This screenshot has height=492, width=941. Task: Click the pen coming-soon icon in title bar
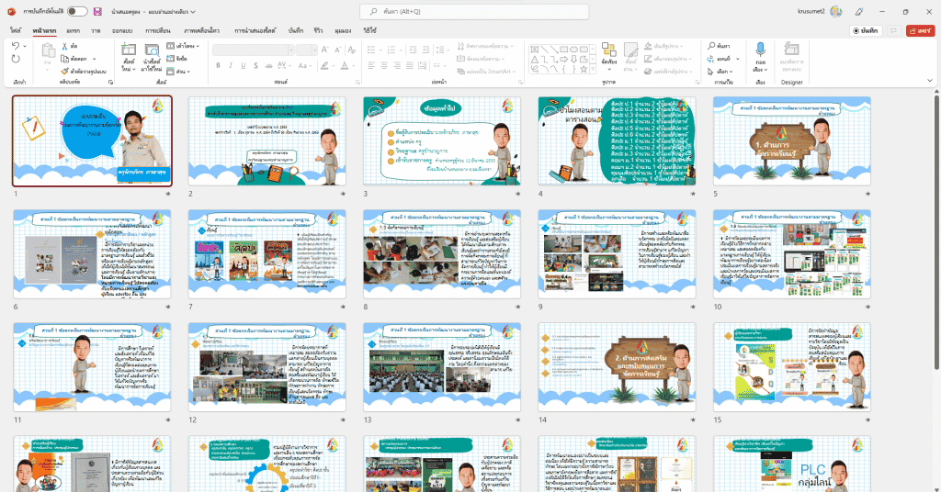pos(859,11)
